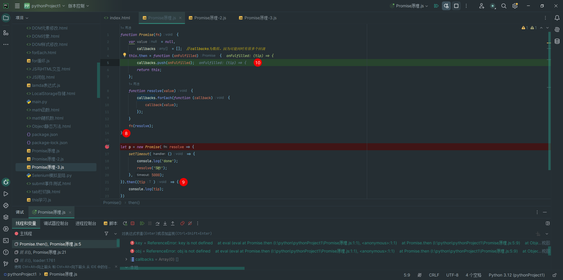Open the Services tool window

click(x=6, y=229)
